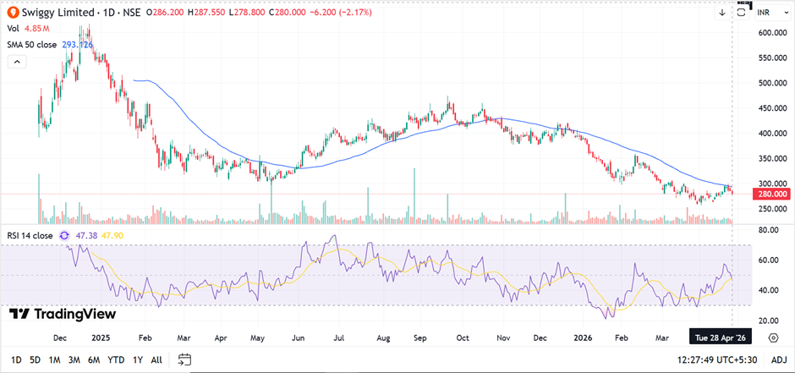
Task: Switch to the 1M time range
Action: (55, 359)
